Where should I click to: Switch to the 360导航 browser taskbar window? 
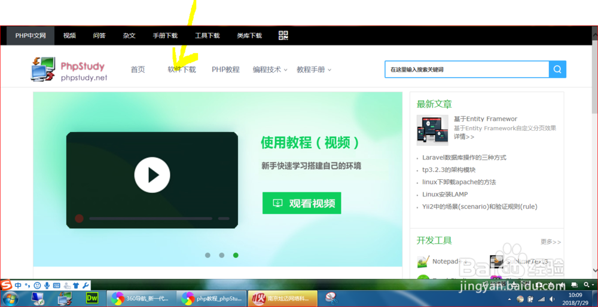click(142, 299)
